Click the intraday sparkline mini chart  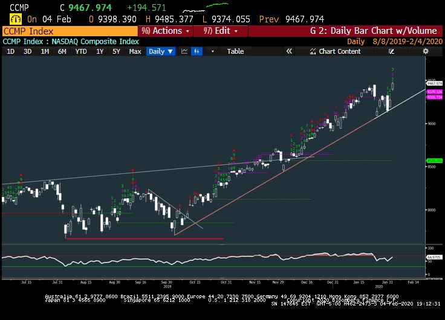[x=206, y=7]
